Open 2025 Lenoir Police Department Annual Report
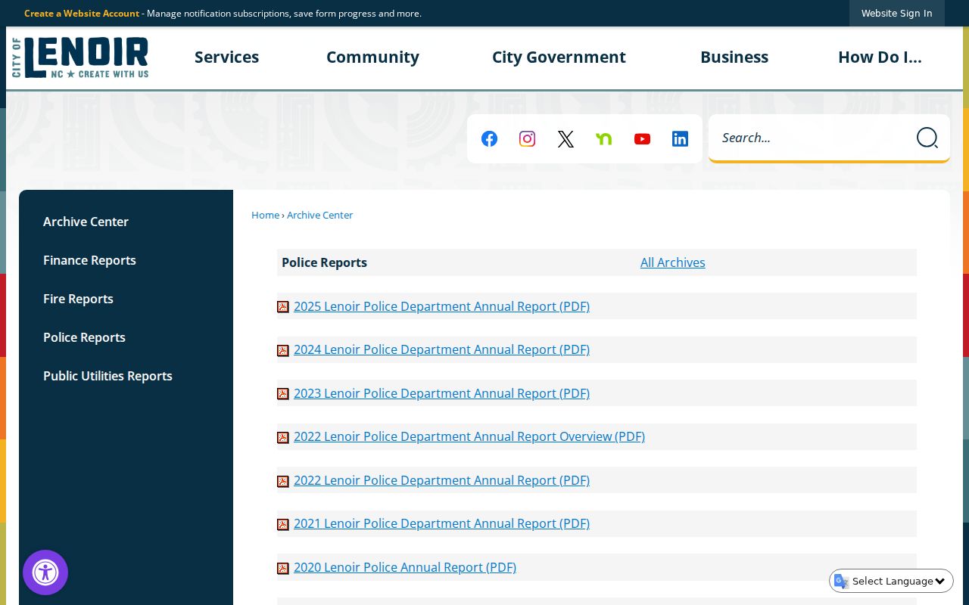Viewport: 969px width, 605px height. click(x=441, y=306)
